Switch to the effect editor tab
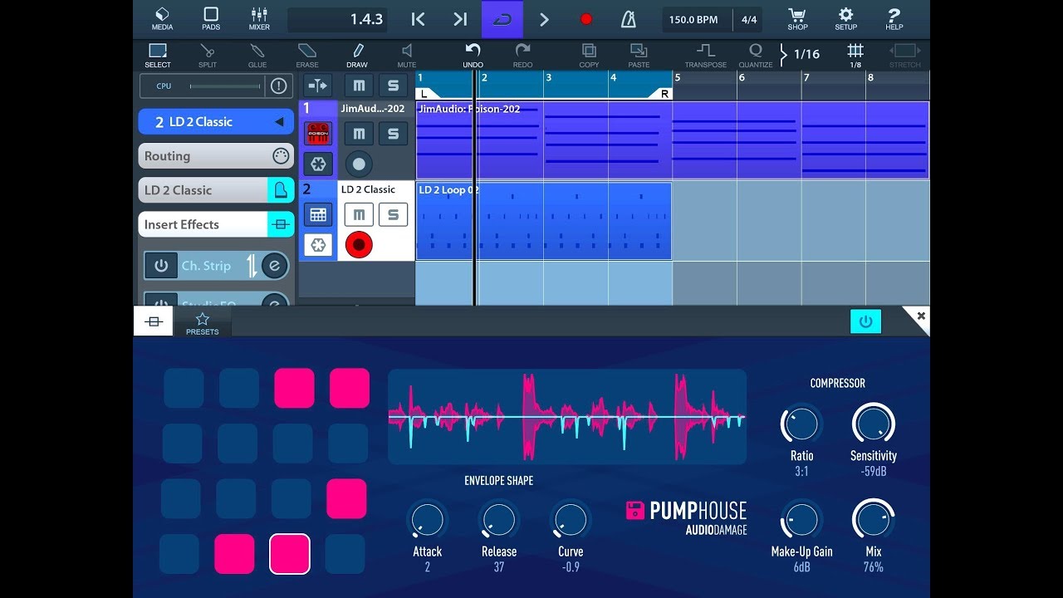The image size is (1063, 598). tap(154, 321)
